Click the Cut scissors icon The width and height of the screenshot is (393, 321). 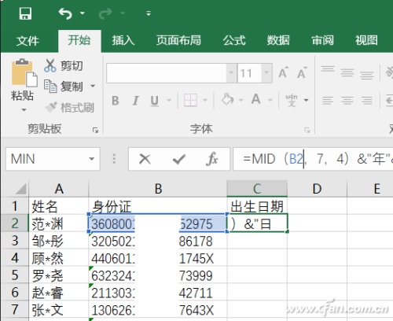click(50, 65)
